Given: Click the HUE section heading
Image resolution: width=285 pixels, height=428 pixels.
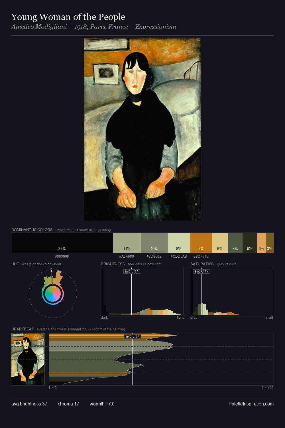Looking at the screenshot, I should [15, 264].
